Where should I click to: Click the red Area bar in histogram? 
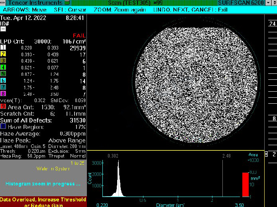[x=245, y=184]
